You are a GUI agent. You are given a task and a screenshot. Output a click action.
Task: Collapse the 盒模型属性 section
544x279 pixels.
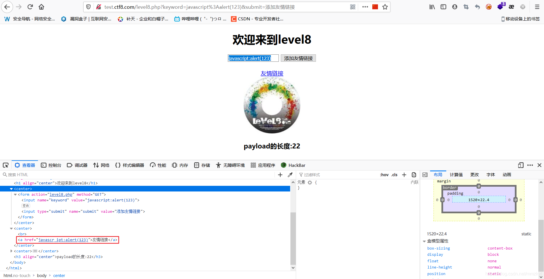click(424, 241)
